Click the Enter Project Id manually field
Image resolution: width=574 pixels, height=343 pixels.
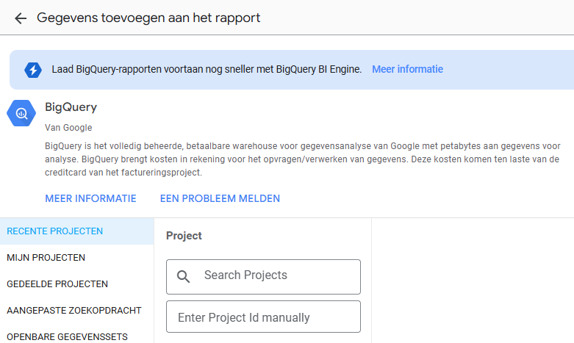tap(263, 317)
